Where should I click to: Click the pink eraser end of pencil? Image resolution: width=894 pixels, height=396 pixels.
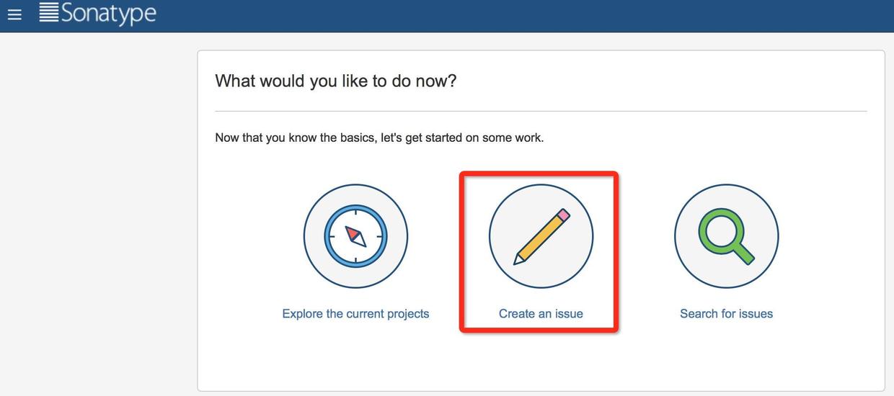tap(564, 215)
